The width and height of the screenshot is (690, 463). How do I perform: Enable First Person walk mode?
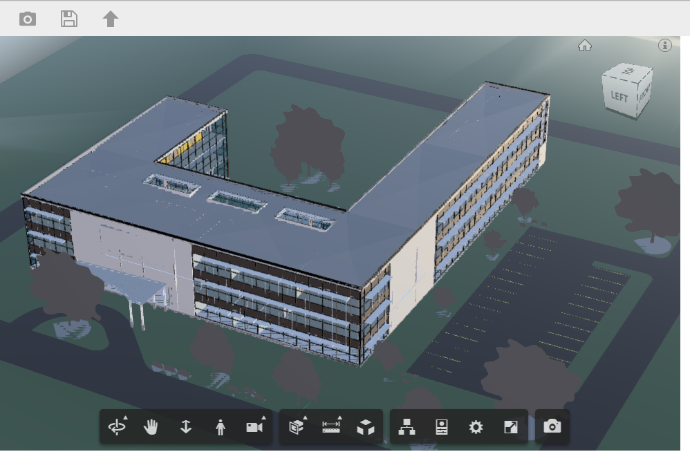(x=221, y=427)
